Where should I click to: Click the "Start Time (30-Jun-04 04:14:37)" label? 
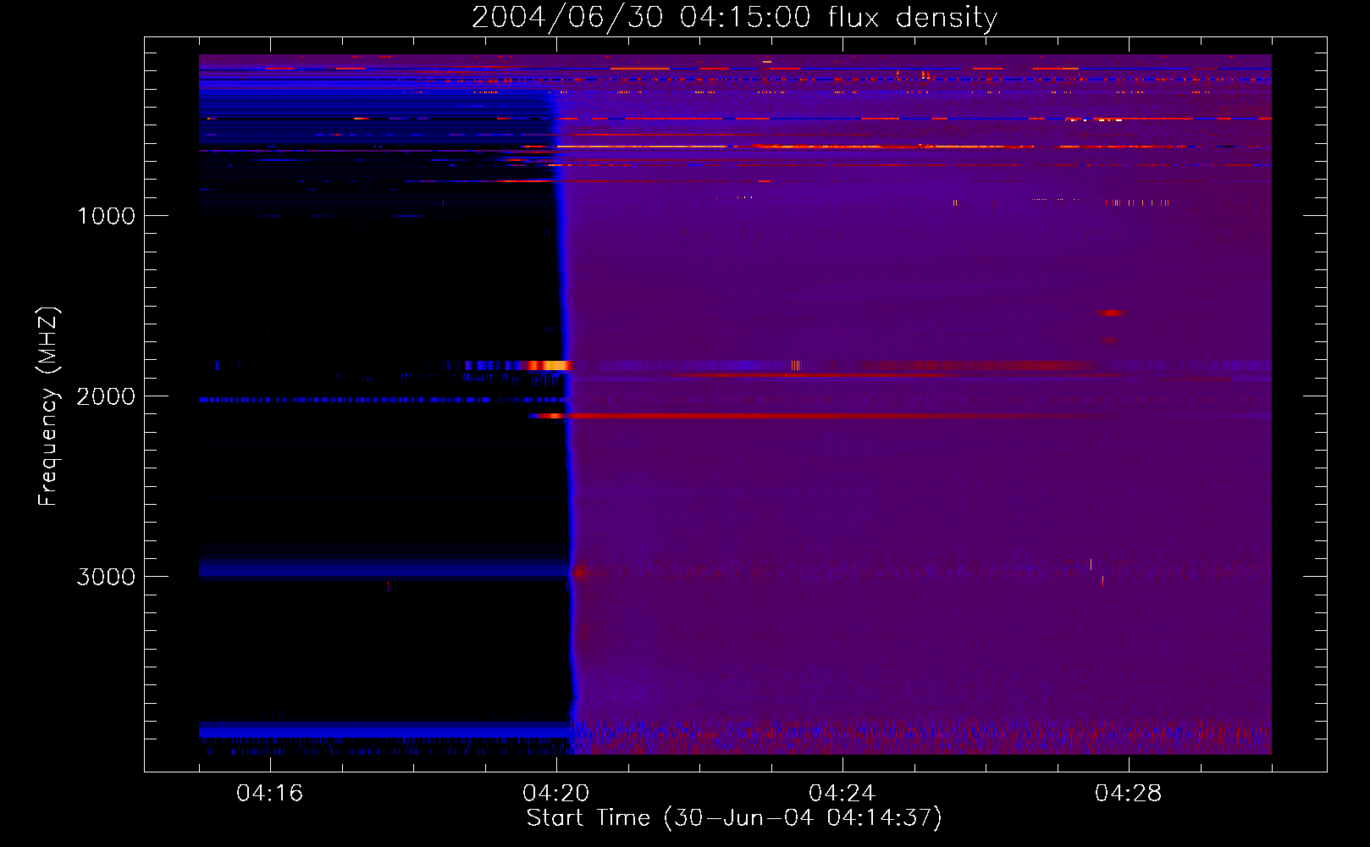(734, 817)
